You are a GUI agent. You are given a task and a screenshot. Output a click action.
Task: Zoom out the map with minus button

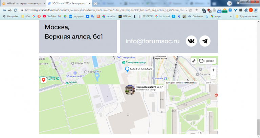pyautogui.click(x=213, y=76)
